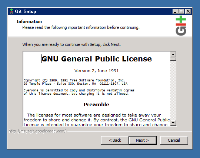Viewport: 200px width, 158px height.
Task: Click the license scrollbar up arrow
Action: pos(173,54)
